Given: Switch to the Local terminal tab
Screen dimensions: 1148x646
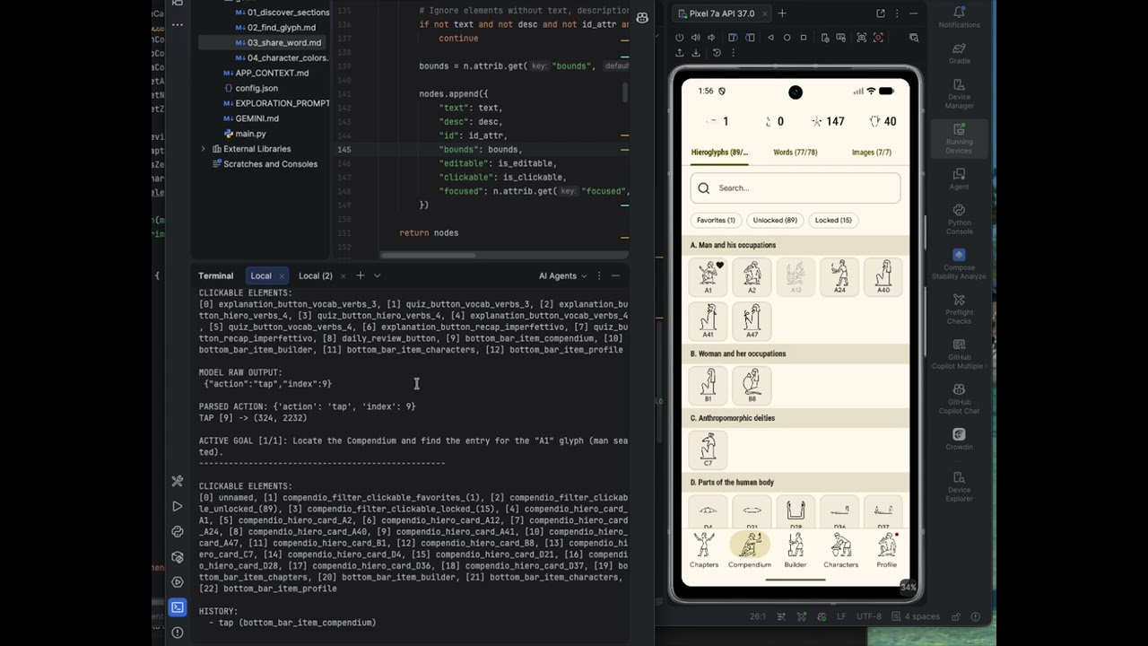Looking at the screenshot, I should (261, 276).
